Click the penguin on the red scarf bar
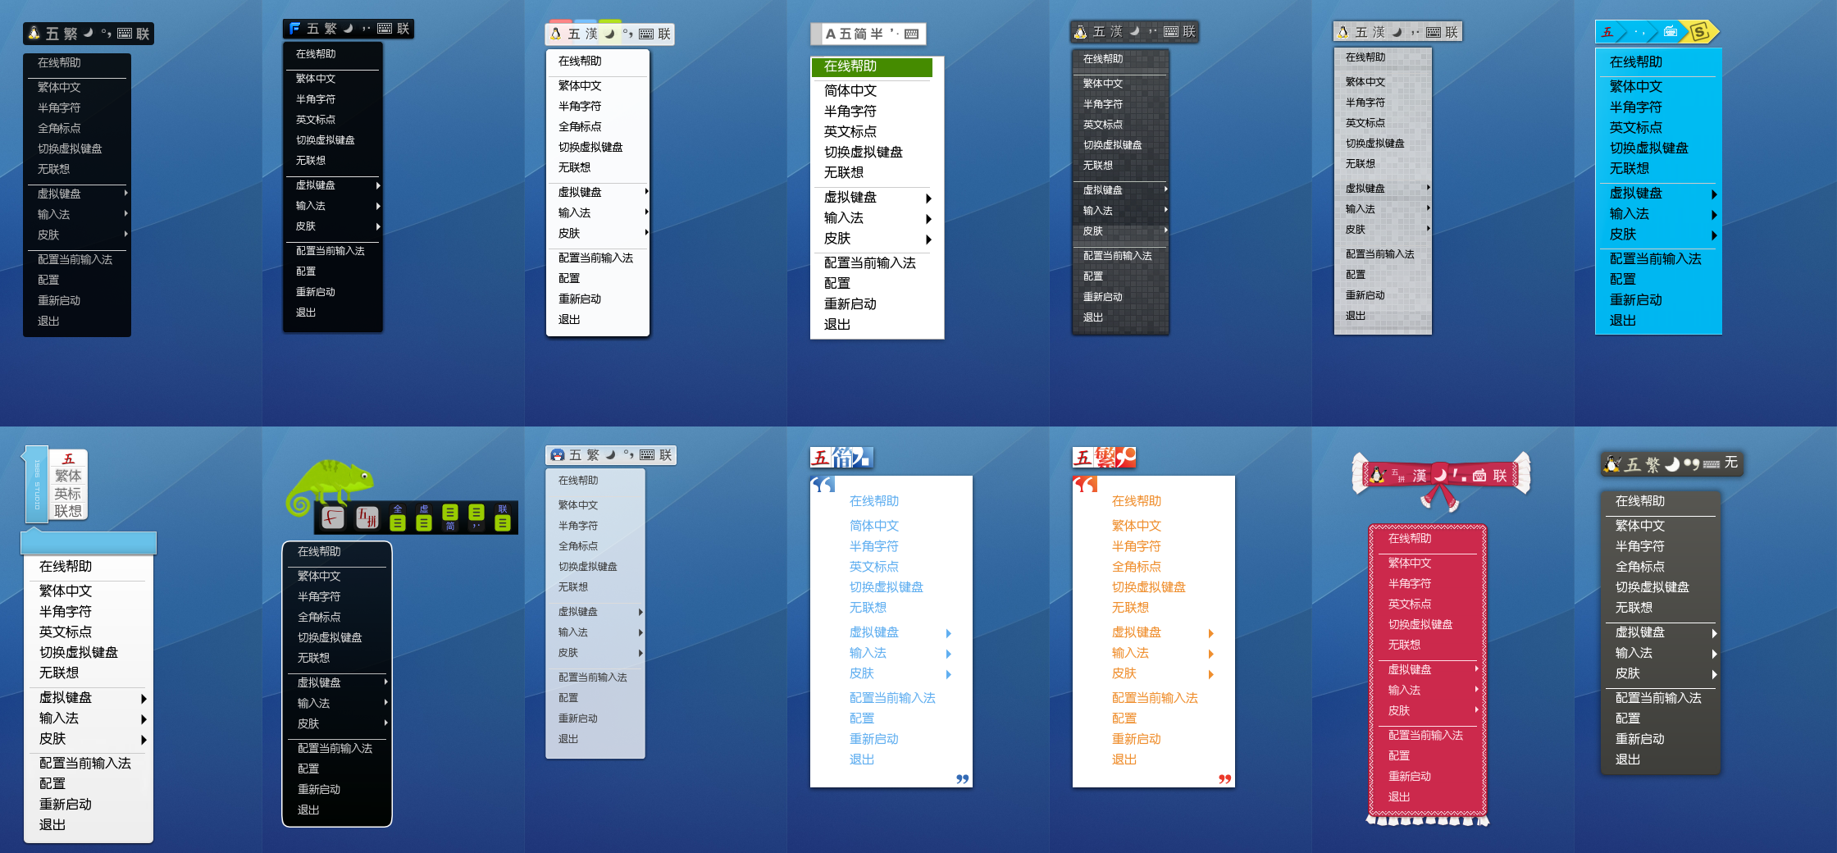The image size is (1837, 853). pos(1378,475)
